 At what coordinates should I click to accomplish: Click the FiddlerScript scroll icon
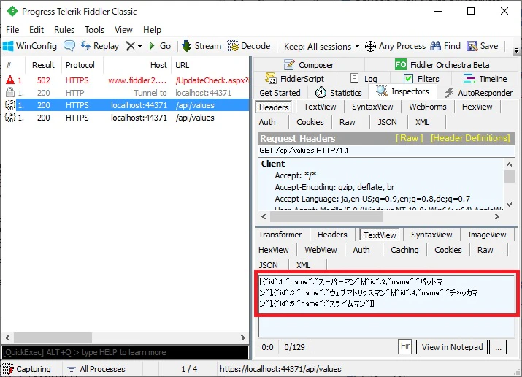pyautogui.click(x=271, y=78)
